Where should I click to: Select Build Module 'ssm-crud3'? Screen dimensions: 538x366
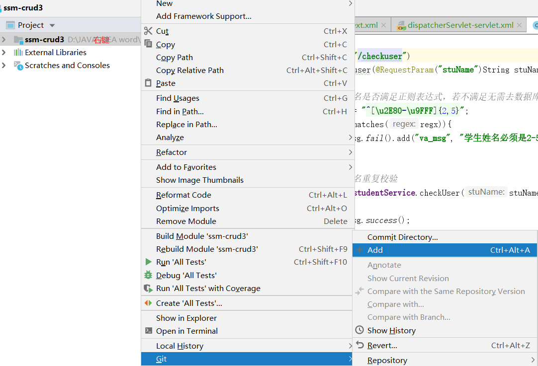pyautogui.click(x=247, y=236)
